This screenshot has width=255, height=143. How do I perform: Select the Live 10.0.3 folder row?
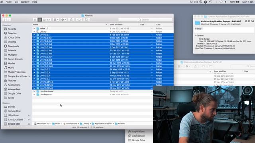pyautogui.click(x=103, y=72)
